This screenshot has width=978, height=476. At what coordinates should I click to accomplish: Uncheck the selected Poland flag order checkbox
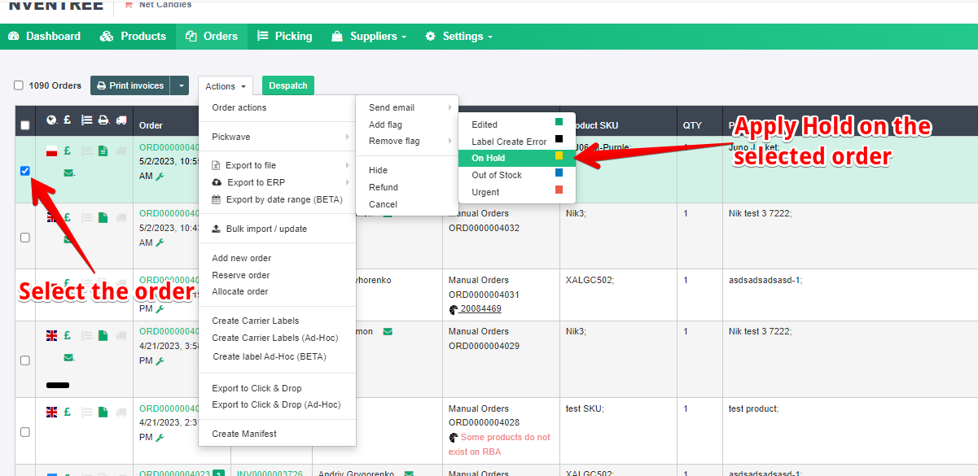[x=25, y=171]
